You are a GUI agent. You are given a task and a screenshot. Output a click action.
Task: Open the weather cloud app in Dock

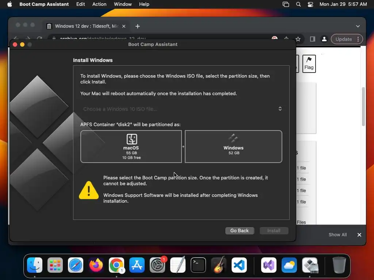(x=289, y=265)
